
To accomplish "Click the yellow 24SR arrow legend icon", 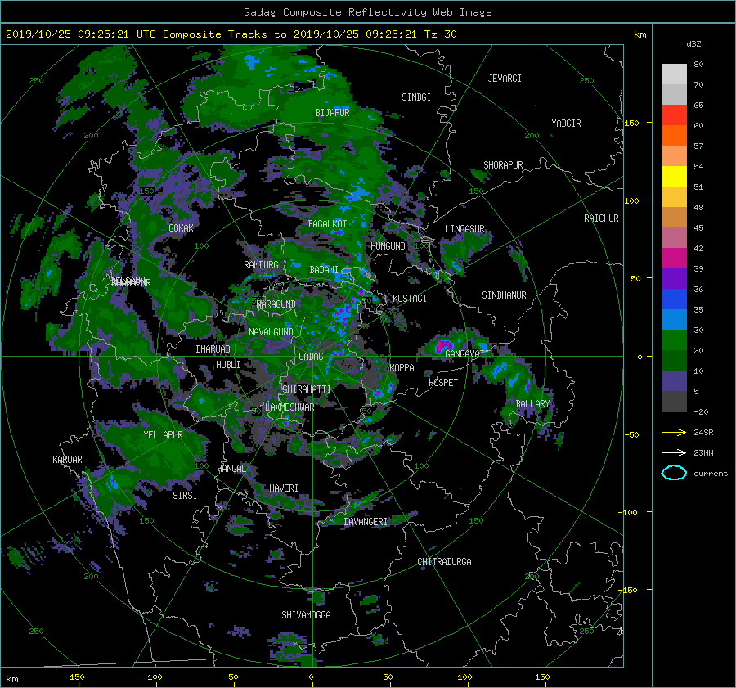I will coord(674,432).
